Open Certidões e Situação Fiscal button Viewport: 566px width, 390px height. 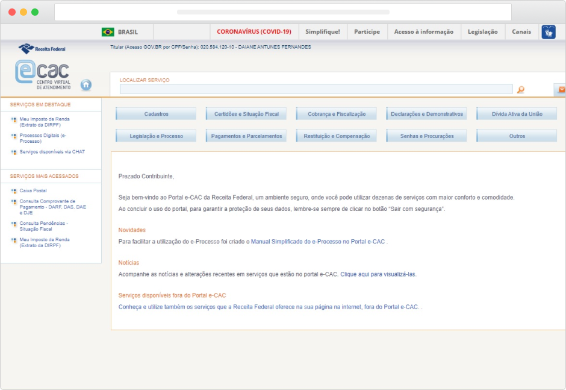tap(246, 114)
